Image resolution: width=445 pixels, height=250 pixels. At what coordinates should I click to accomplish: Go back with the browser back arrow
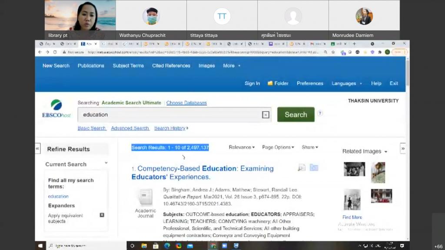pyautogui.click(x=40, y=52)
